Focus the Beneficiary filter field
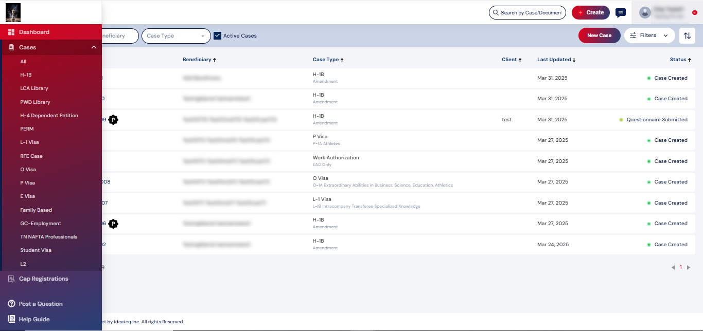703x331 pixels. point(120,36)
